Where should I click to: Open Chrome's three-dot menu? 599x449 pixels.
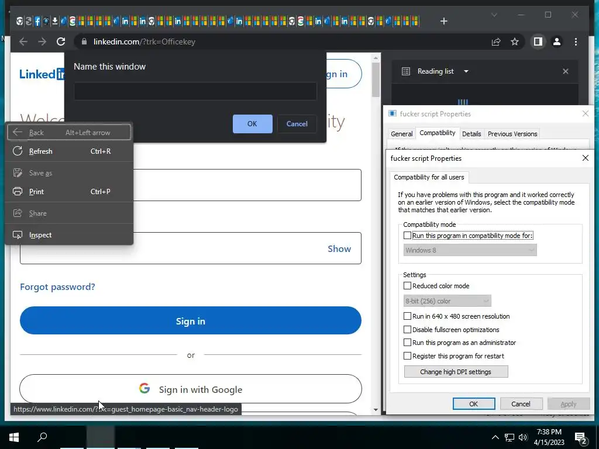point(576,42)
